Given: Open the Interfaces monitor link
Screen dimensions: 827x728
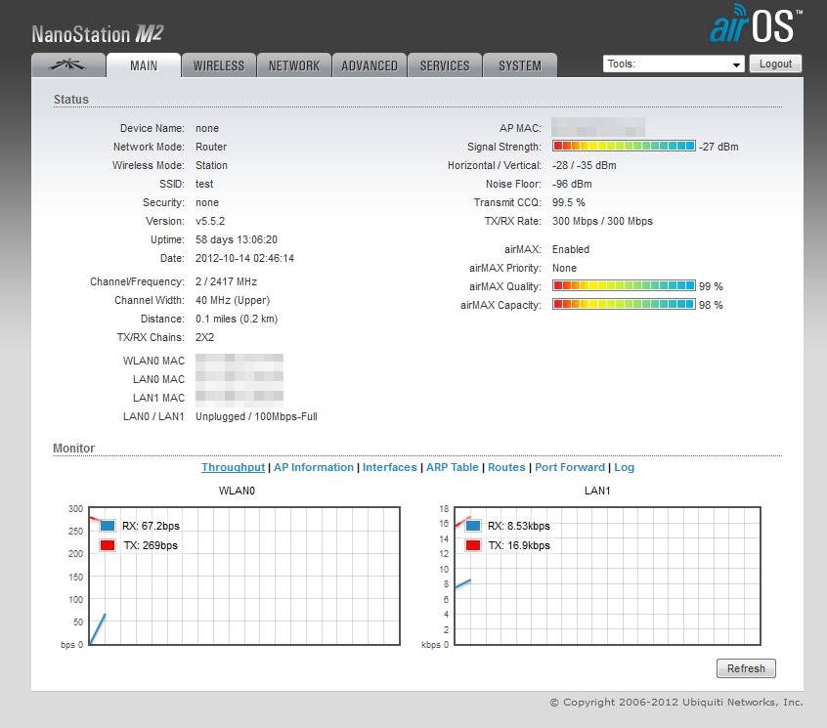Looking at the screenshot, I should 389,467.
